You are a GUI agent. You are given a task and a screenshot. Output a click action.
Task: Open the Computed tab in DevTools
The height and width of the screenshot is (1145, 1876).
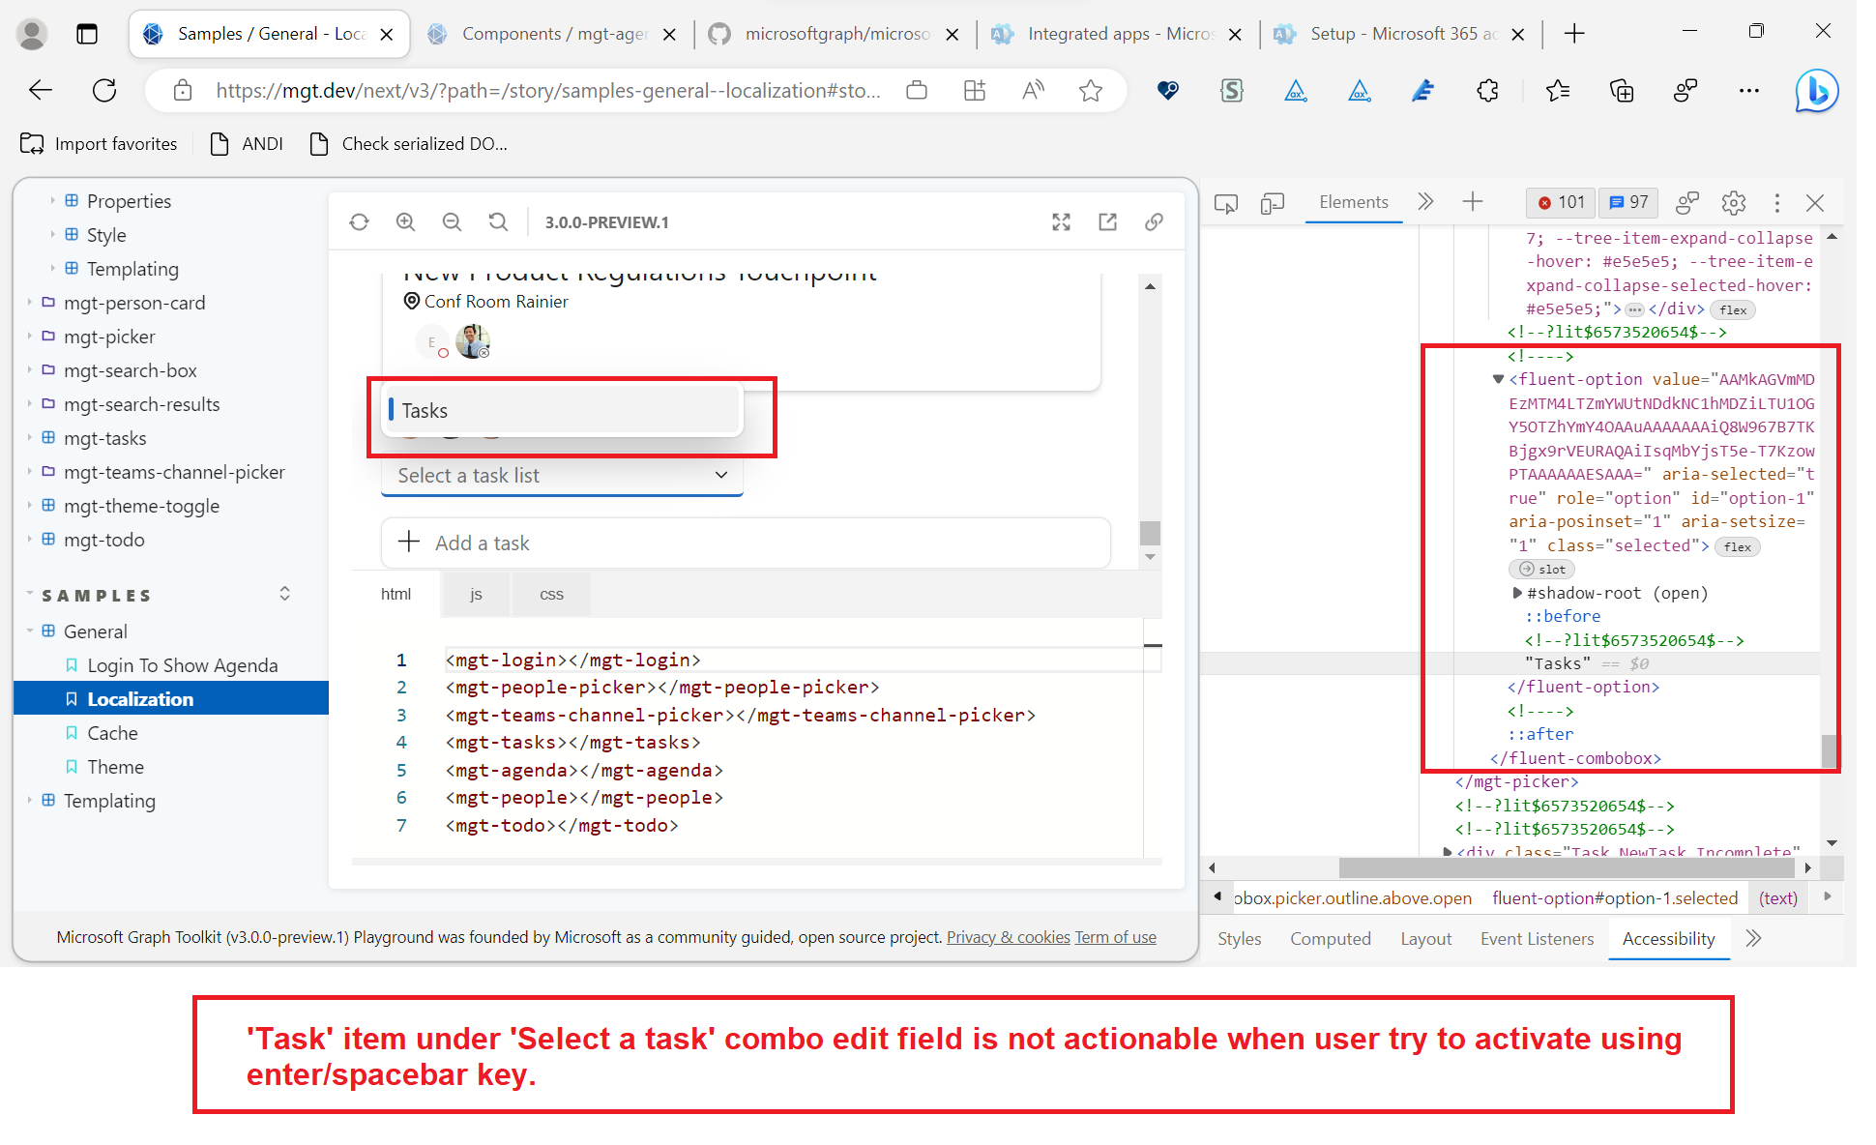click(x=1331, y=938)
